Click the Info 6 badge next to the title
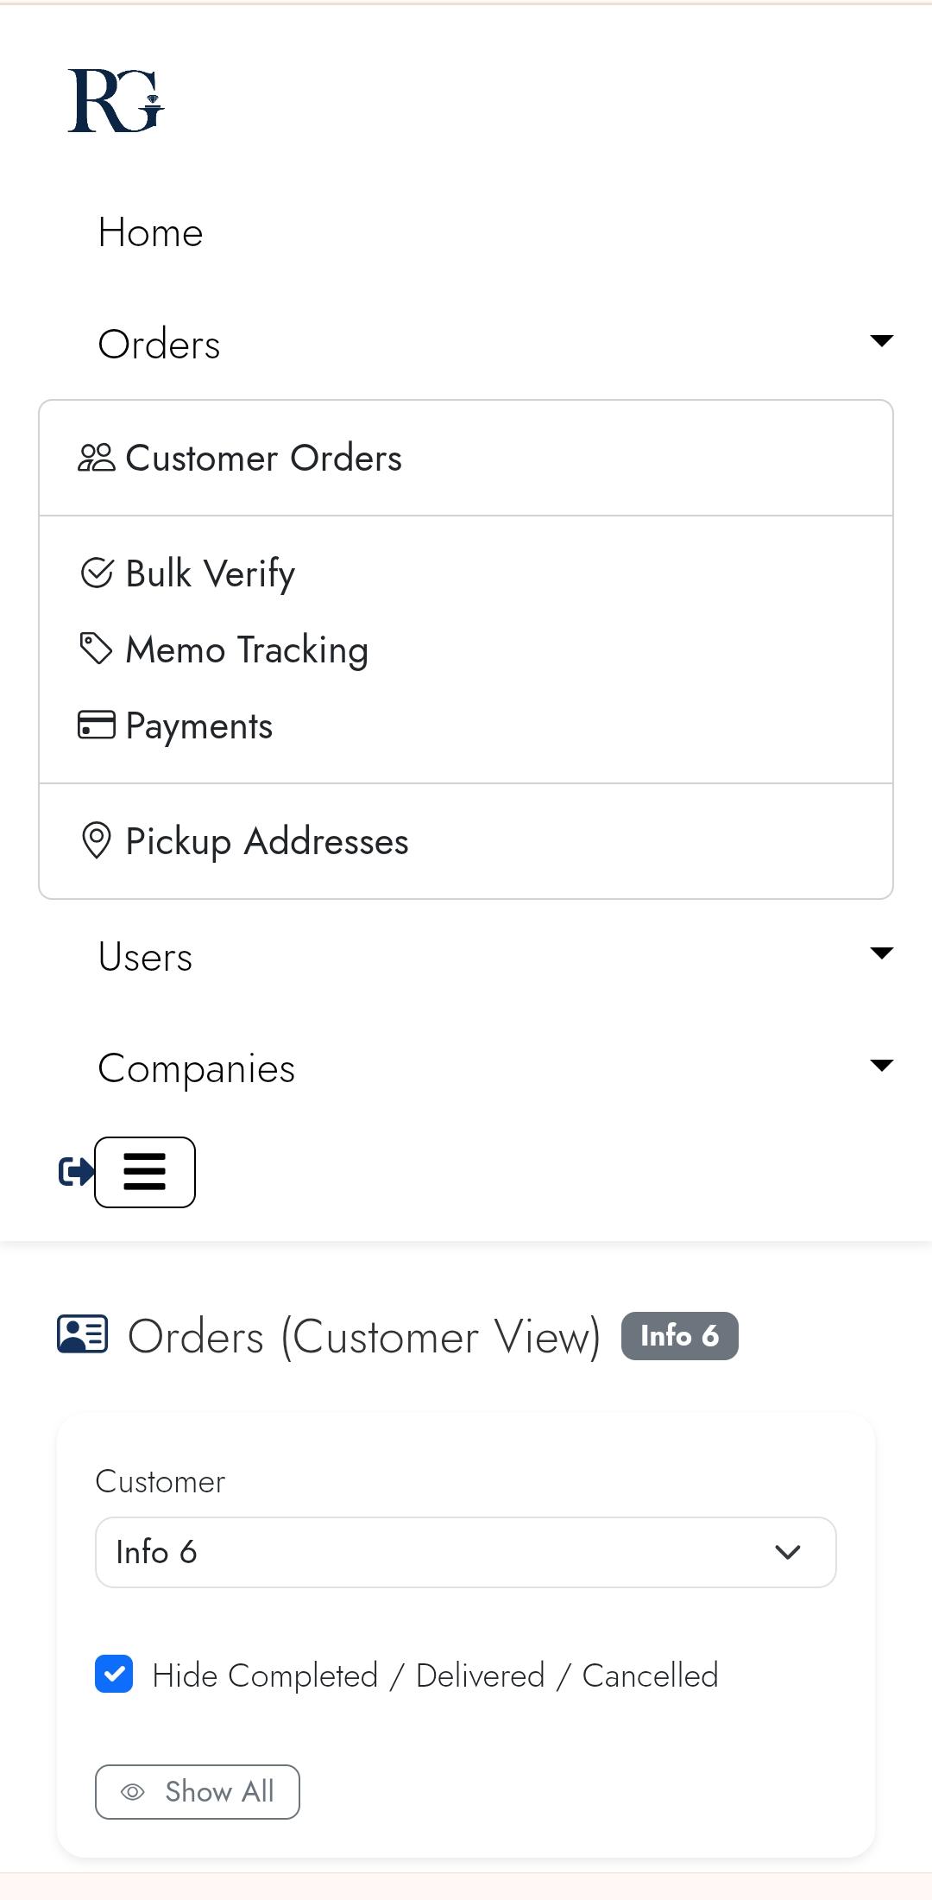The height and width of the screenshot is (1900, 932). click(679, 1335)
